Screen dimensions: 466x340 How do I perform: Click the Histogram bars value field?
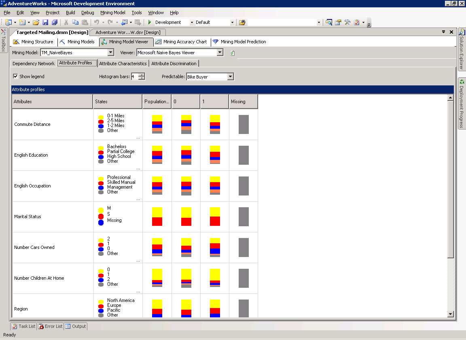[x=135, y=77]
